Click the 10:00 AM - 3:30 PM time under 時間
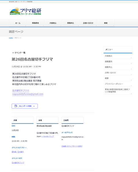 pyautogui.click(x=19, y=141)
